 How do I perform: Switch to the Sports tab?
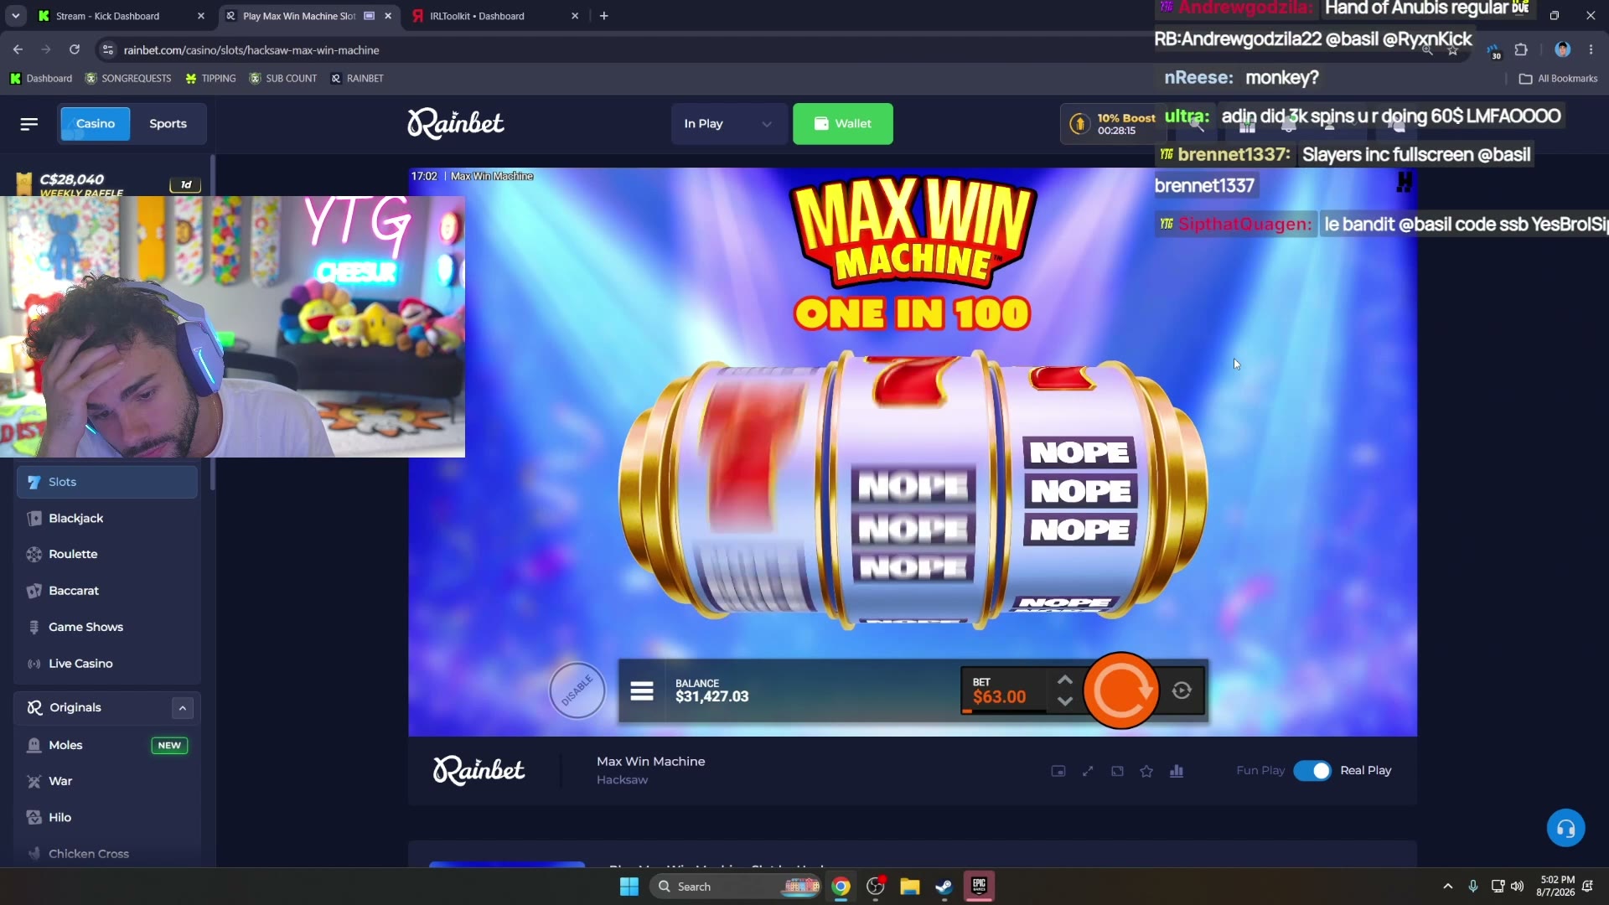point(168,124)
